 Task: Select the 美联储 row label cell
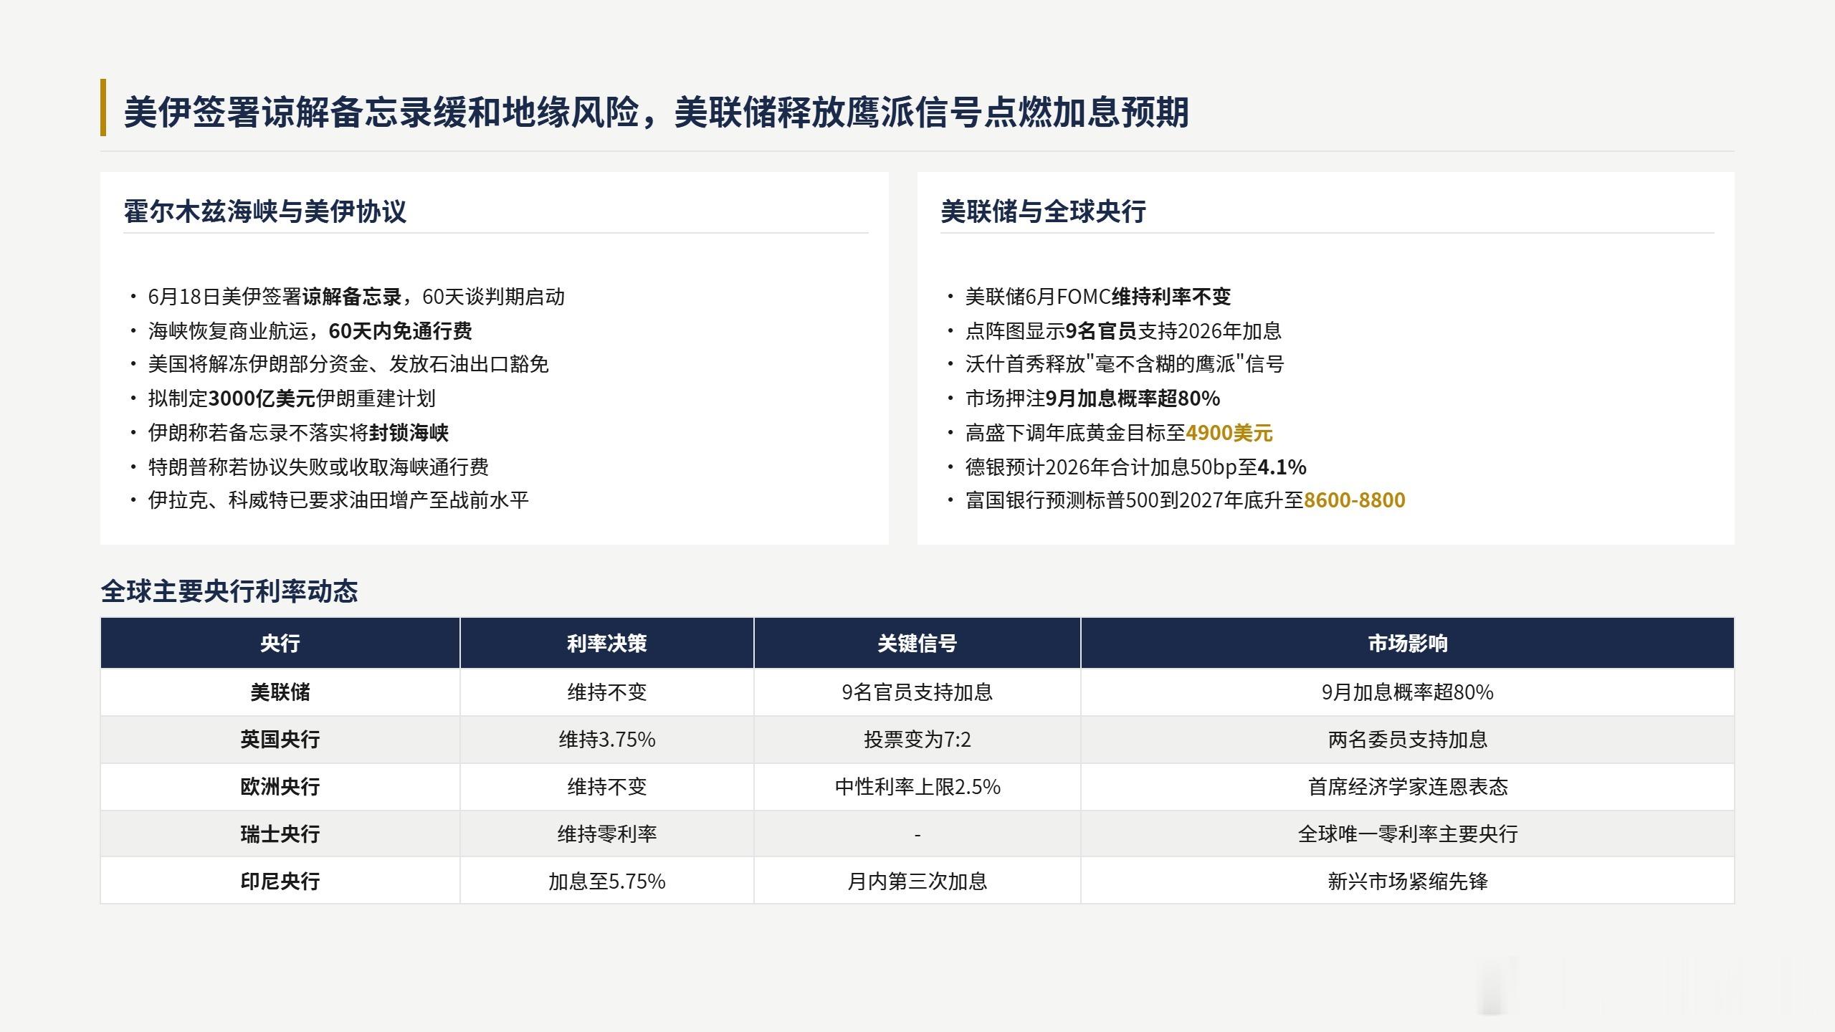pos(280,692)
